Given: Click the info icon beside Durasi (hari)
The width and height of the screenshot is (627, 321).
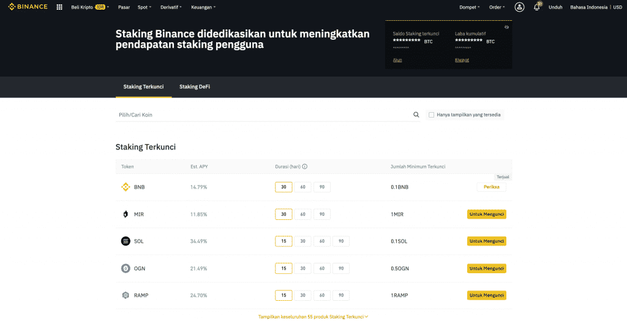Looking at the screenshot, I should (x=304, y=167).
